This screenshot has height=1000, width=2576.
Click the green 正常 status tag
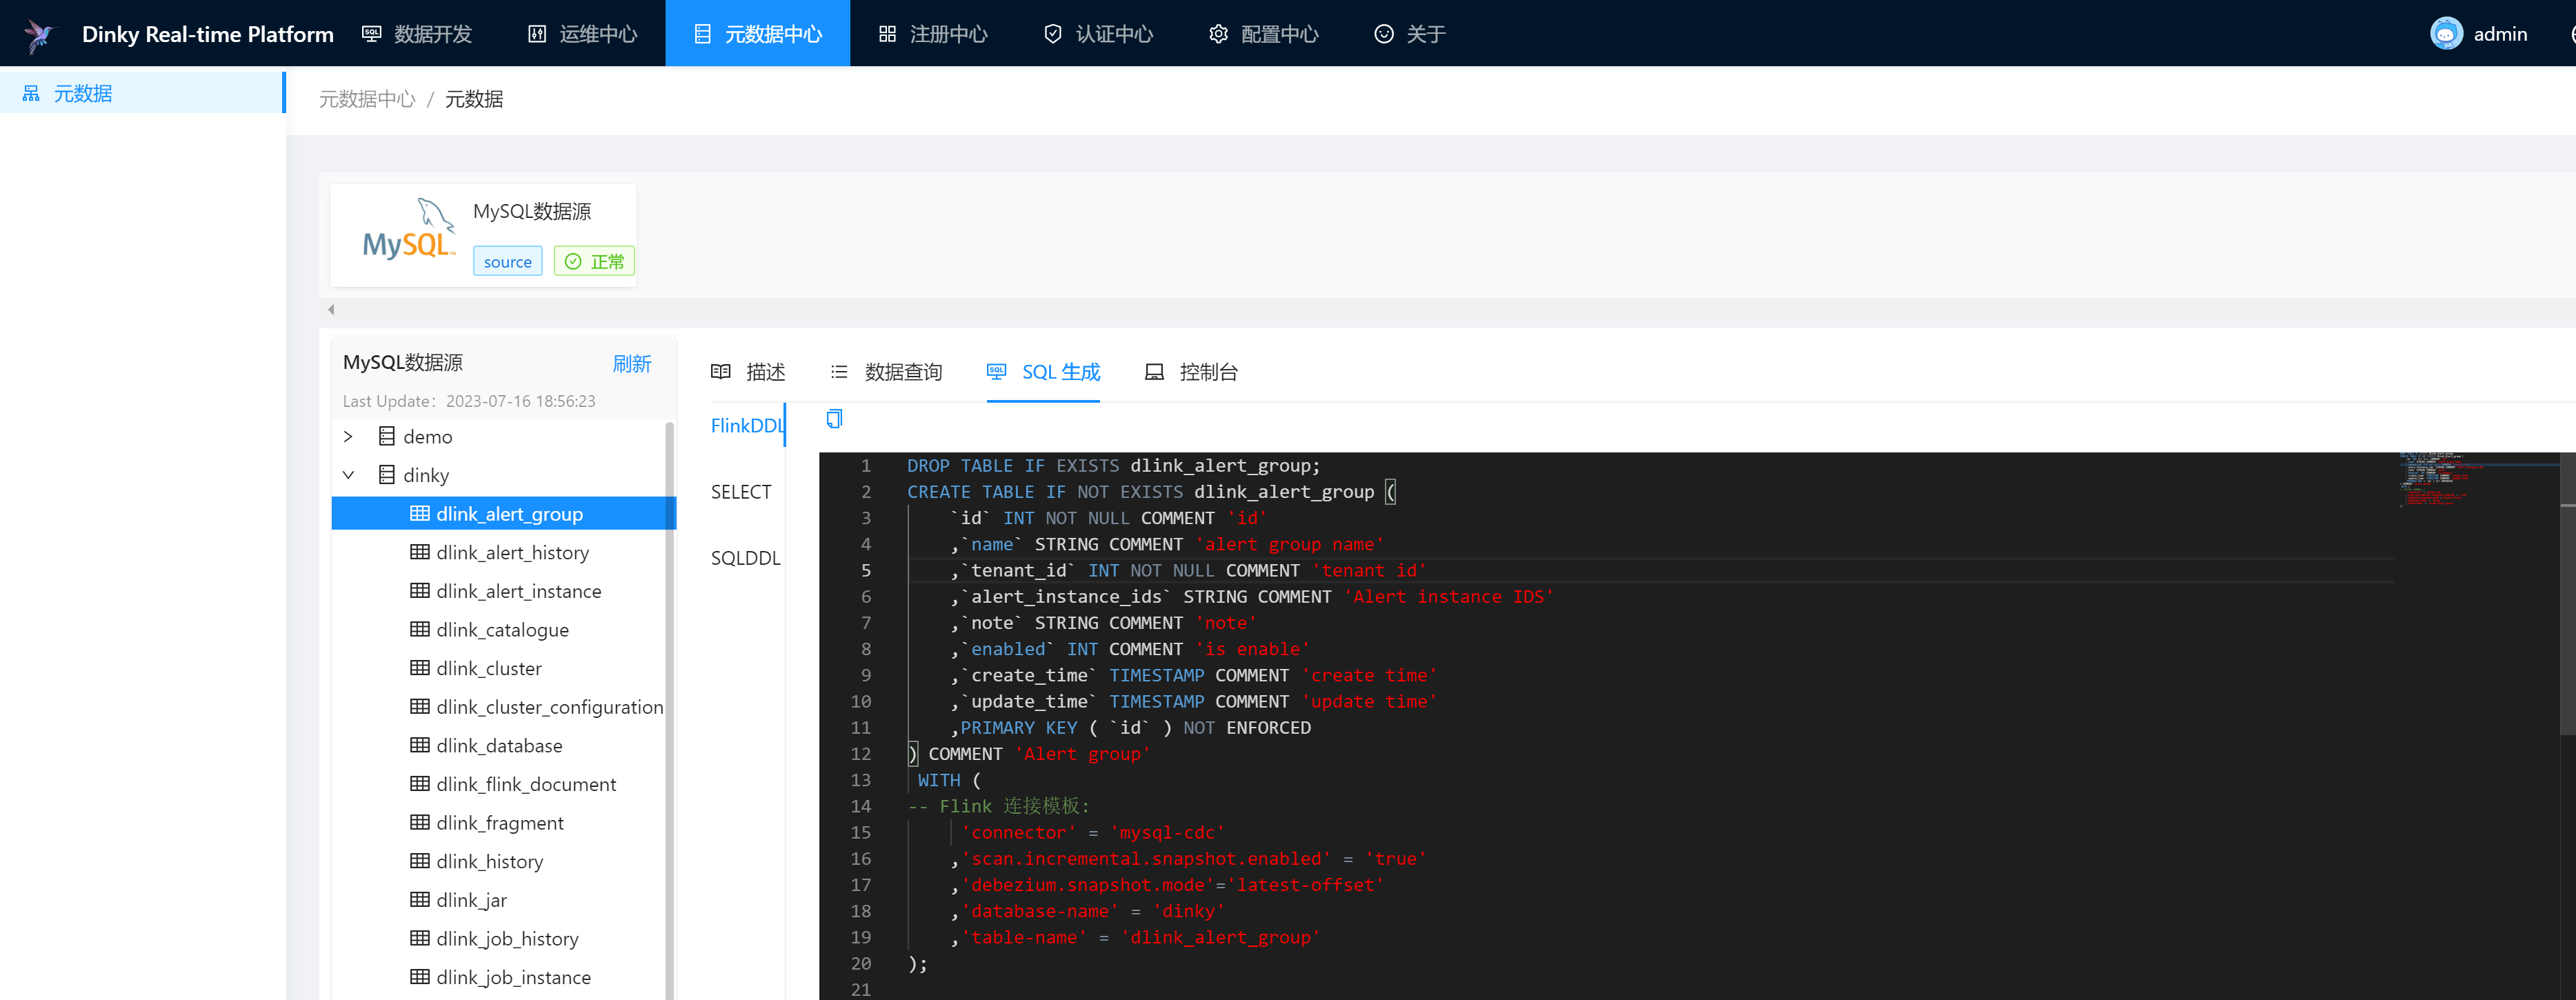point(594,261)
